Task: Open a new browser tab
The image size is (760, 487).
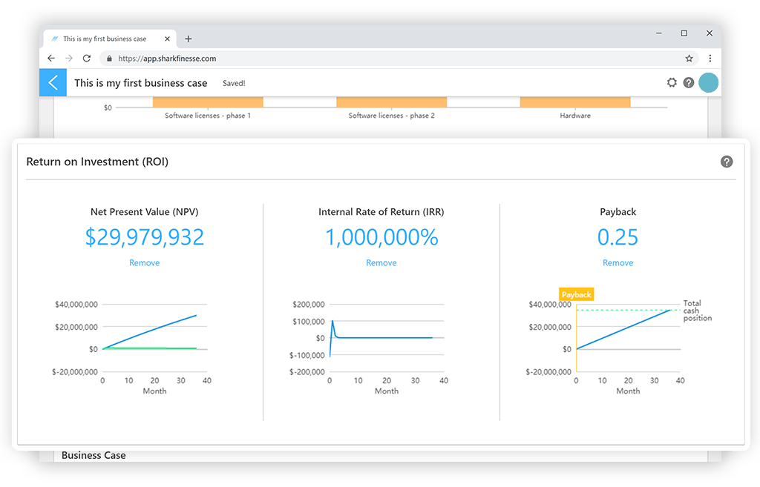Action: click(189, 39)
